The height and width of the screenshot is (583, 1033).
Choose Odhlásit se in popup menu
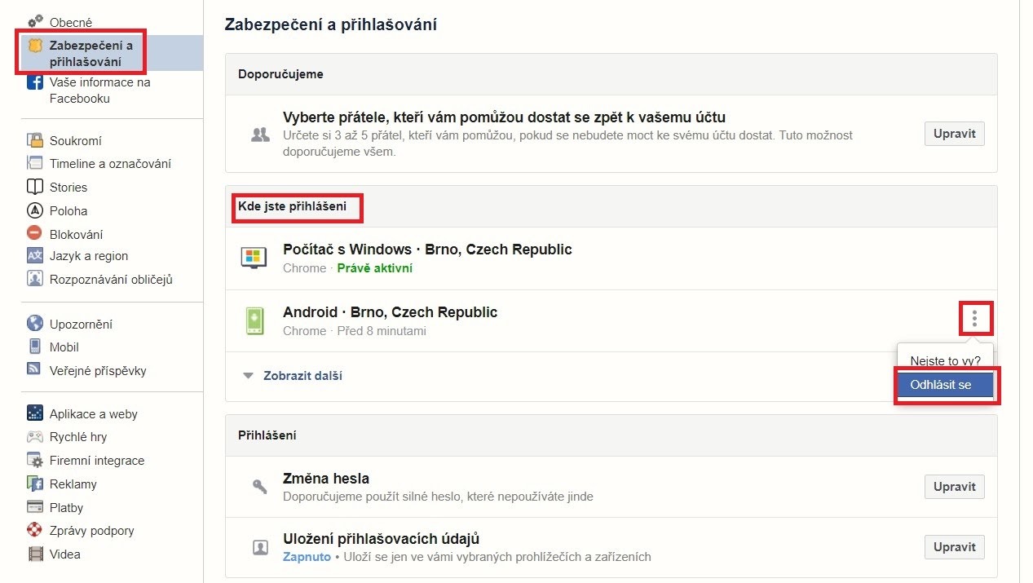(944, 385)
